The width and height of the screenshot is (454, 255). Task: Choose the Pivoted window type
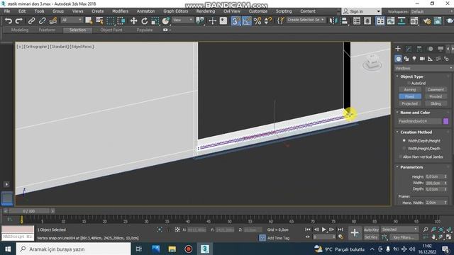(436, 96)
